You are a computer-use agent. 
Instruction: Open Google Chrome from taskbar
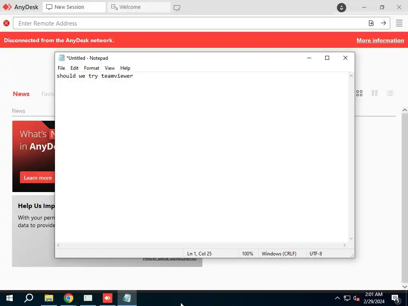[x=69, y=298]
